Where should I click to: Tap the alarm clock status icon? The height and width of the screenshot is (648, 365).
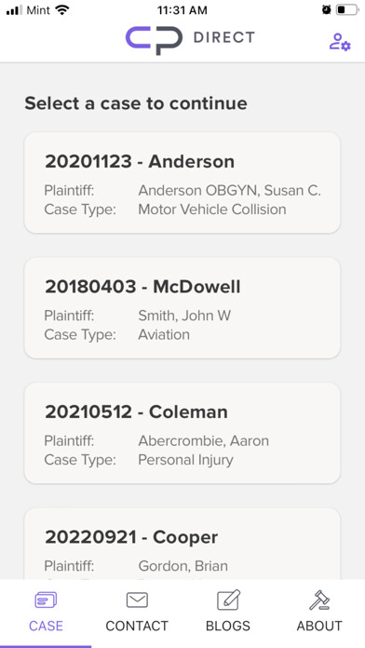327,10
